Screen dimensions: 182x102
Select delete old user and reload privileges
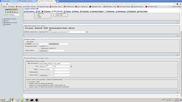tap(27, 87)
